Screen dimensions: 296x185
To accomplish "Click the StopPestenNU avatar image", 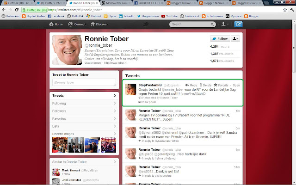I will [x=130, y=89].
